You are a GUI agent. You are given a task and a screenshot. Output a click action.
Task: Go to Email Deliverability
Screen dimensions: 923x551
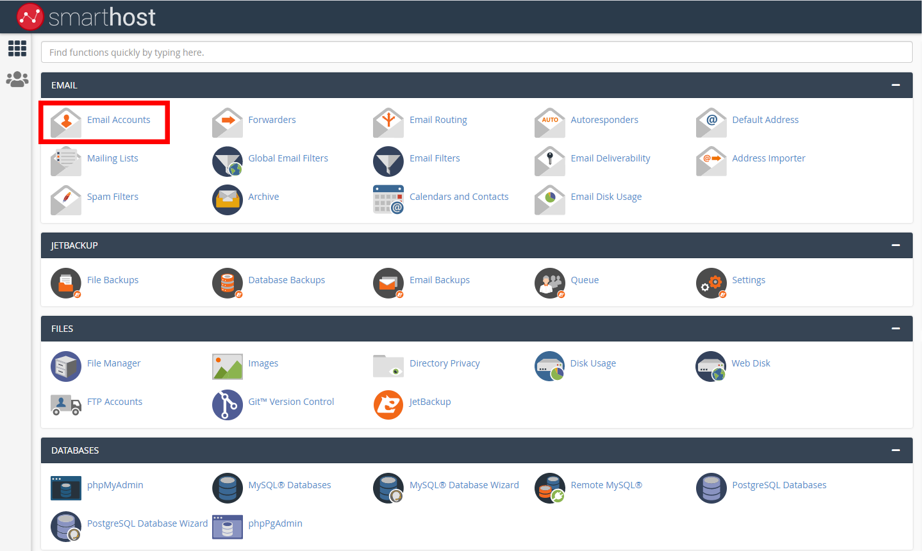[610, 158]
